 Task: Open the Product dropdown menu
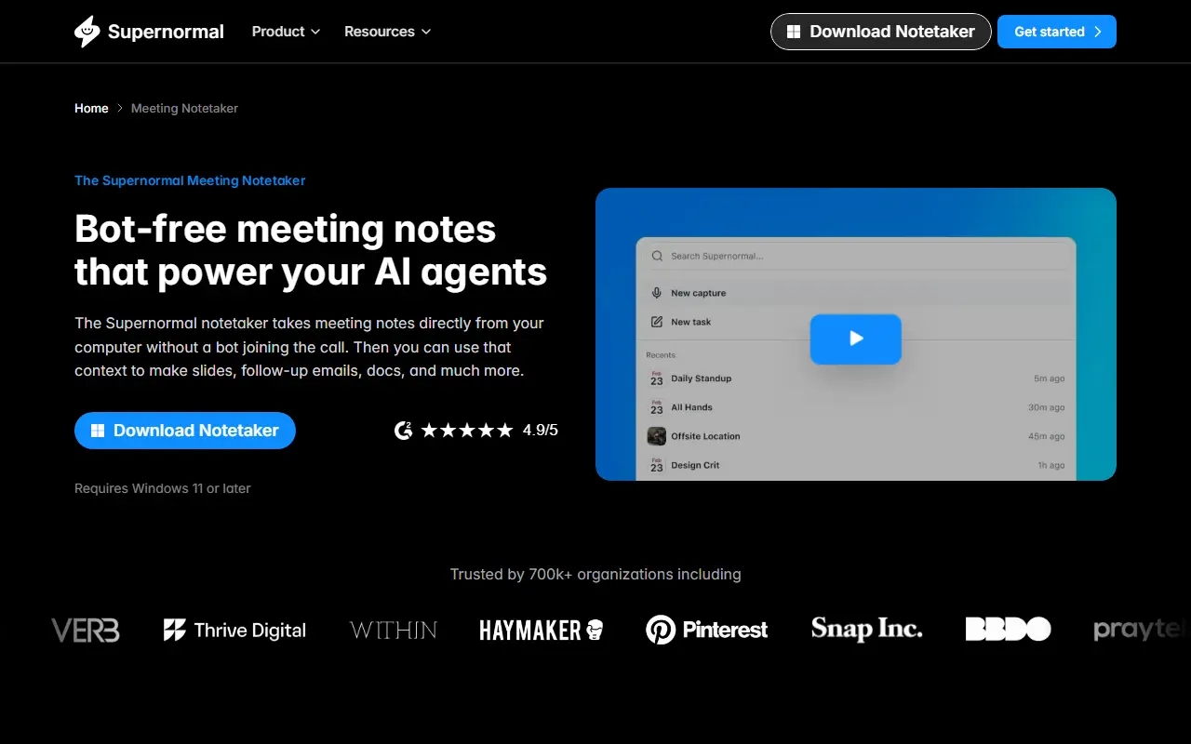tap(286, 32)
